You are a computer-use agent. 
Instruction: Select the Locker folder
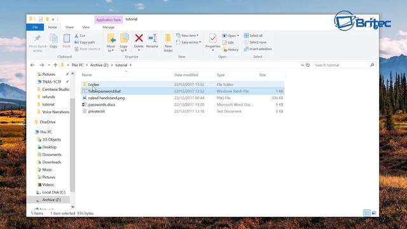click(183, 85)
